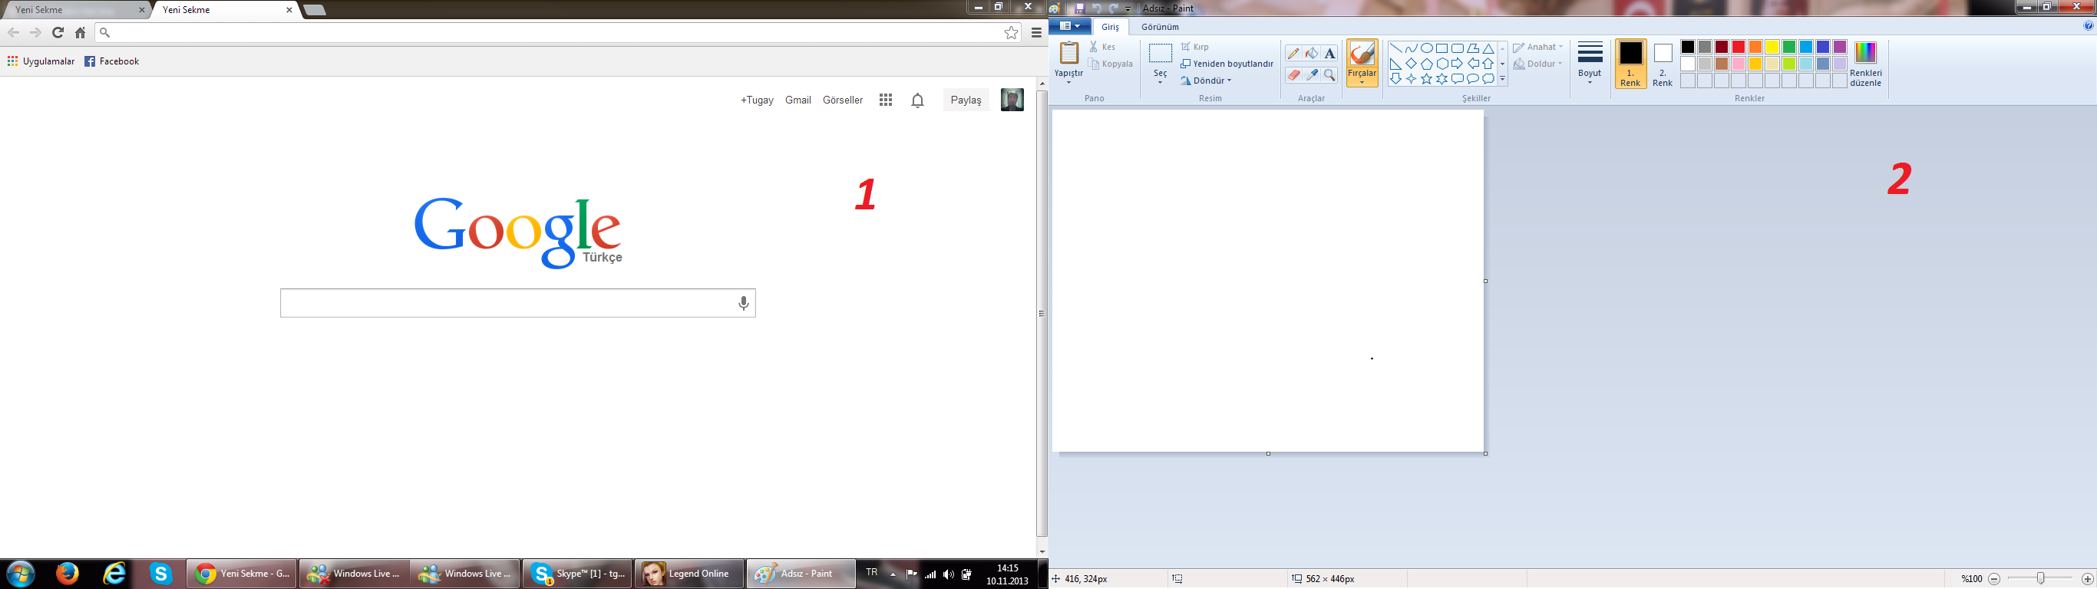Open Google notifications bell
This screenshot has width=2097, height=589.
click(917, 100)
